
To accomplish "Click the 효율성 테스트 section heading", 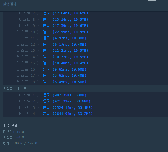I will click(x=14, y=88).
